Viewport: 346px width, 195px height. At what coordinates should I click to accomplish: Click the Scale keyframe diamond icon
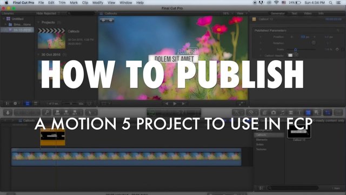[x=337, y=49]
